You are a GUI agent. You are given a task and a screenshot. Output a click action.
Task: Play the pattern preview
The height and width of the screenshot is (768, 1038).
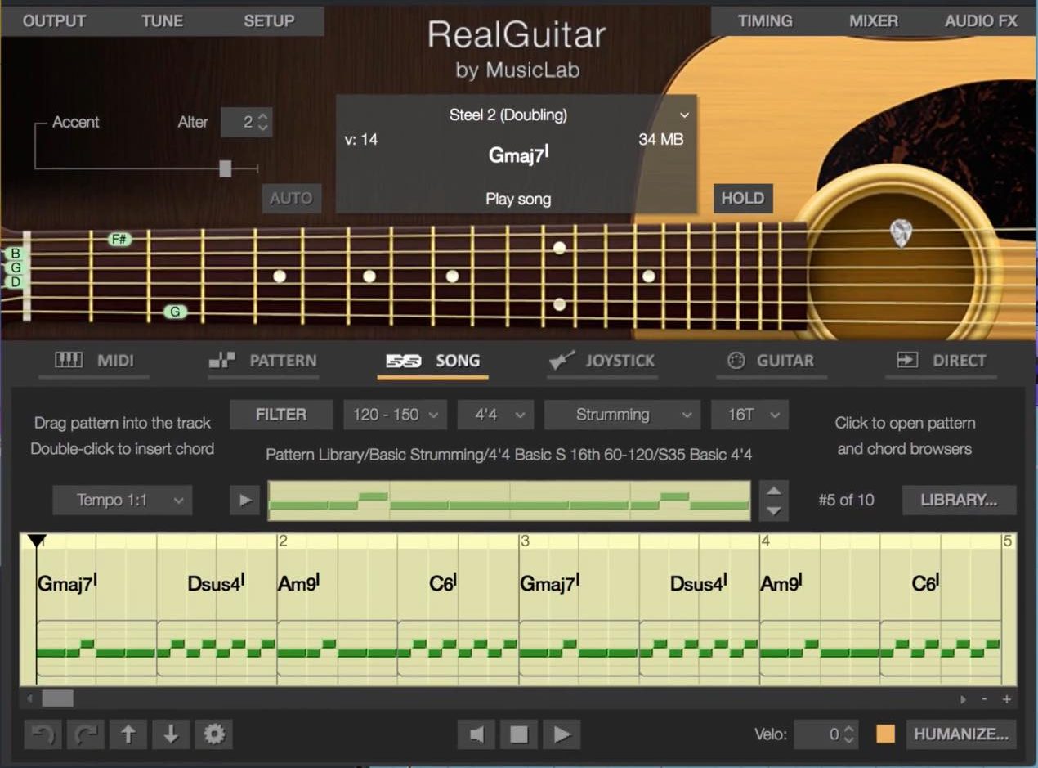(244, 501)
